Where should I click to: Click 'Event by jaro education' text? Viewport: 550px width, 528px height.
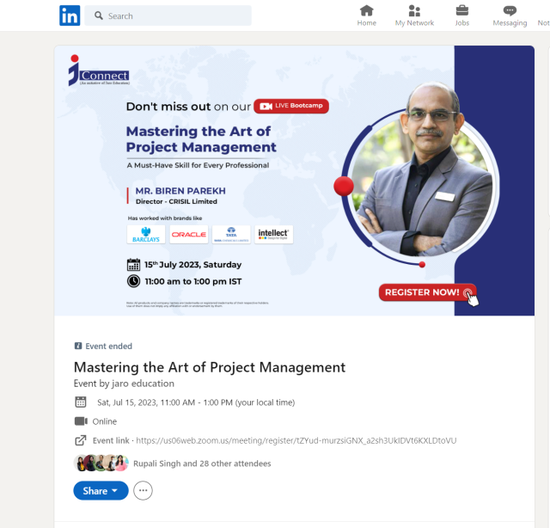tap(124, 384)
